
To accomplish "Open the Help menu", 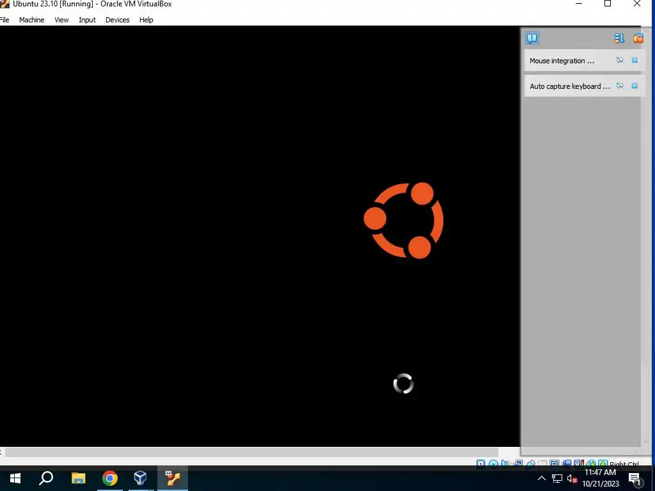I will [146, 20].
